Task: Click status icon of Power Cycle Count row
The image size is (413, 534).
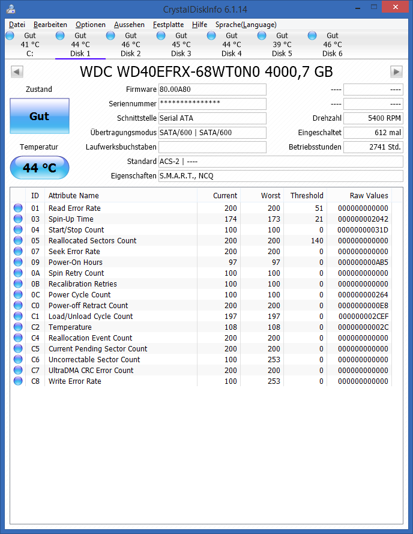Action: [x=18, y=294]
